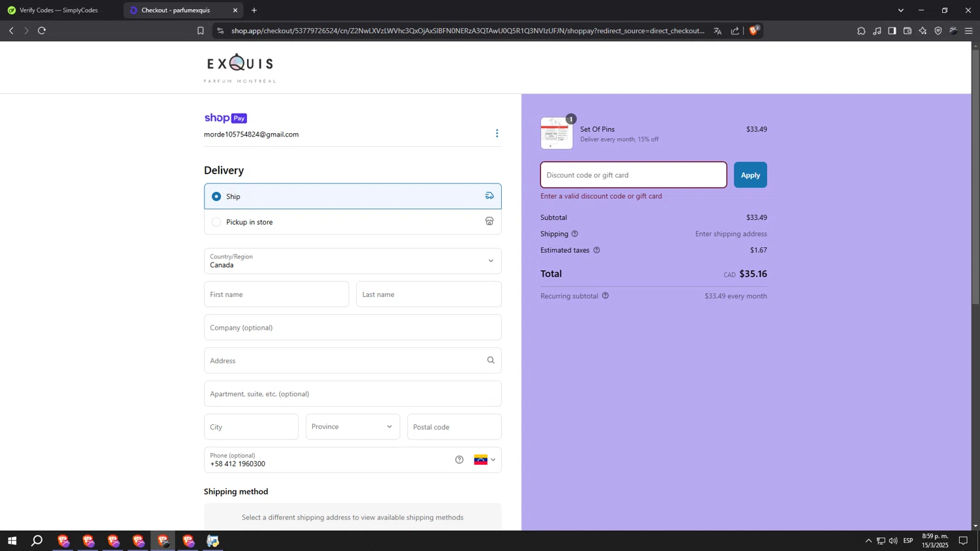This screenshot has height=551, width=980.
Task: Open the Province dropdown
Action: [353, 427]
